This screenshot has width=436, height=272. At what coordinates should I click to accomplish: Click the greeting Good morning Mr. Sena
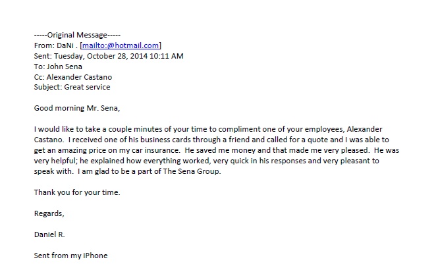pos(77,108)
